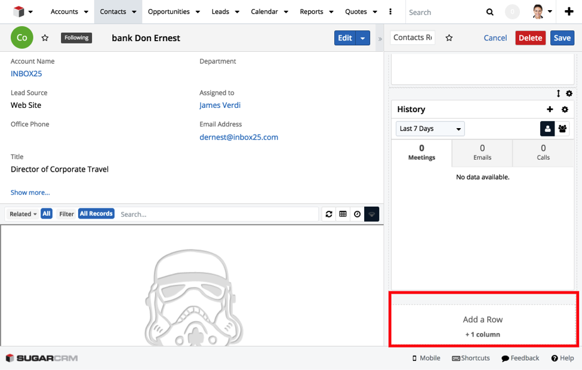The height and width of the screenshot is (370, 582).
Task: Expand the Sugar cube dropdown arrow
Action: [x=30, y=12]
